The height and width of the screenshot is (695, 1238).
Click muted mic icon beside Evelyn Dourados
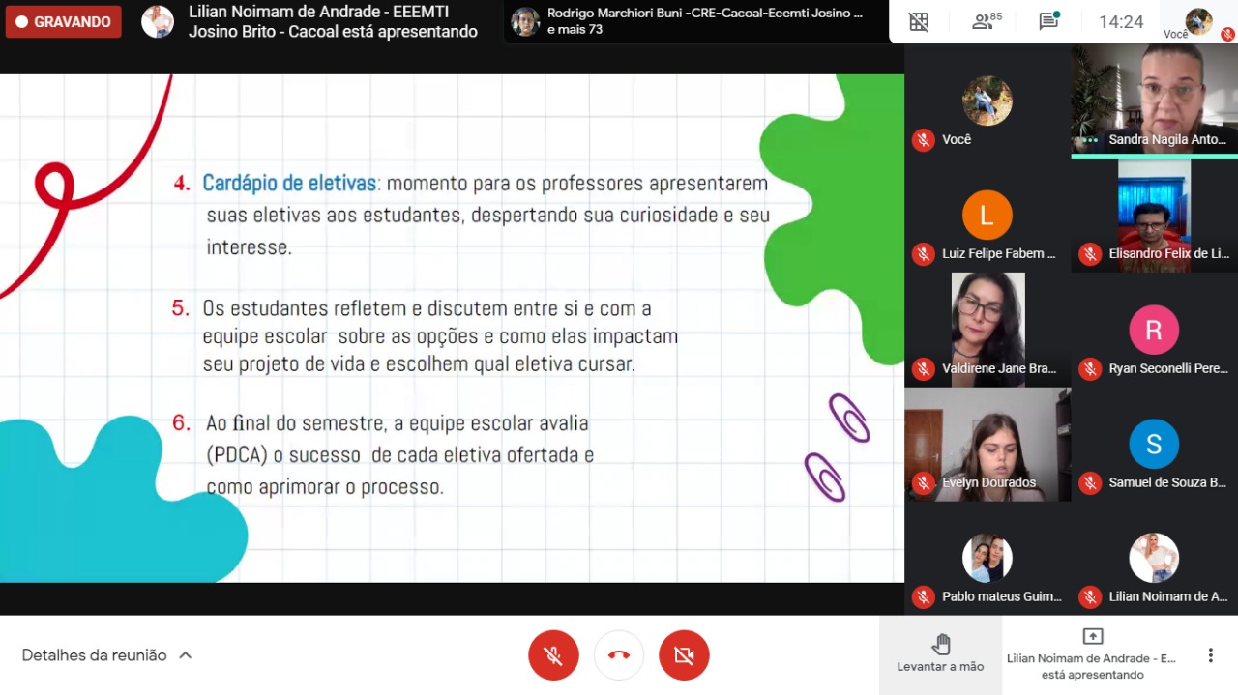[924, 483]
